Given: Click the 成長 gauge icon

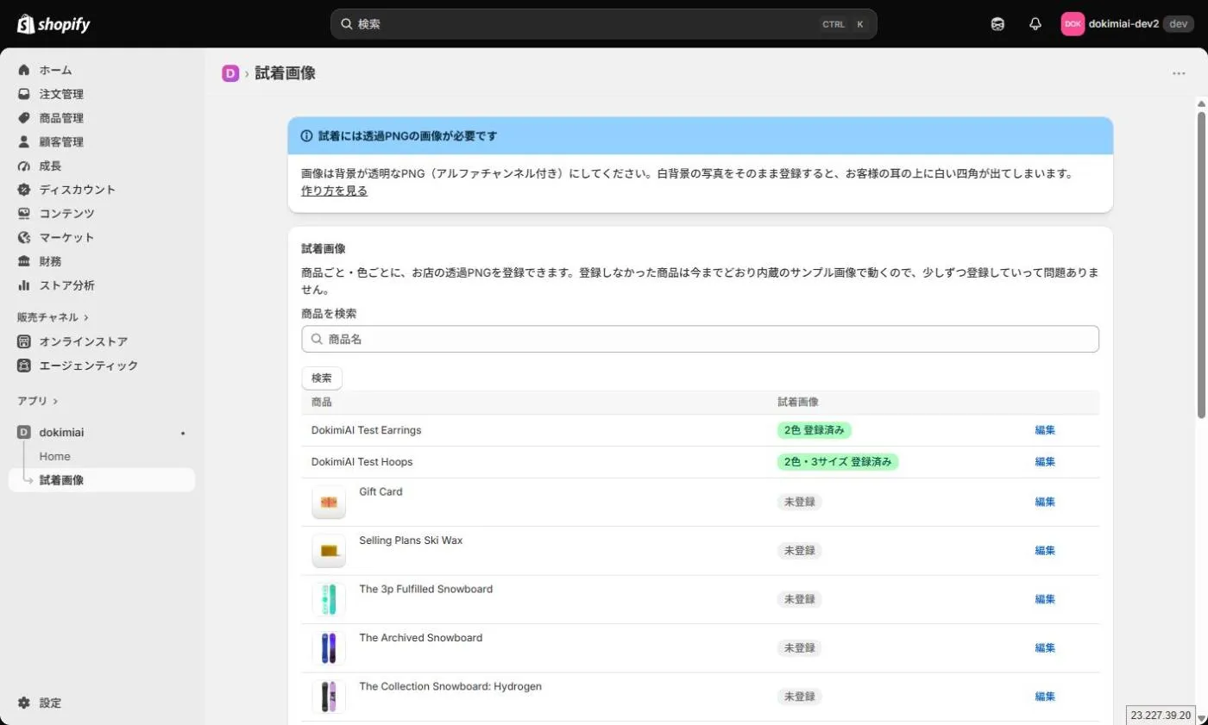Looking at the screenshot, I should coord(24,166).
